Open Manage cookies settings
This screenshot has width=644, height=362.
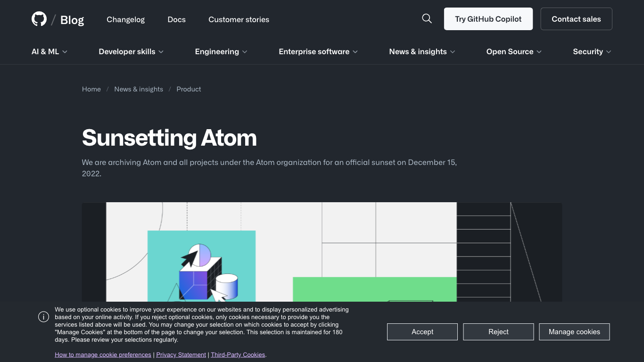[x=574, y=332]
